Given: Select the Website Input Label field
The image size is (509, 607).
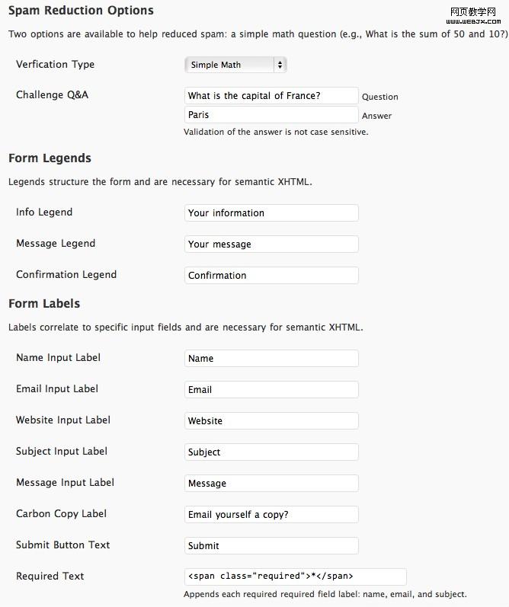Looking at the screenshot, I should coord(271,421).
